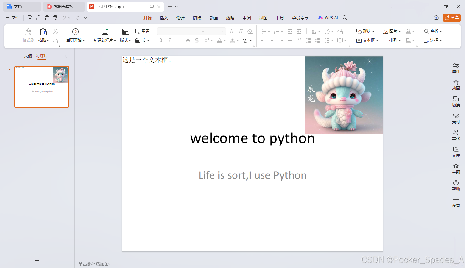Toggle Italic formatting

(x=170, y=40)
